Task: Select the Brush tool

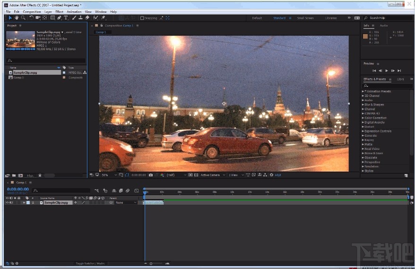Action: coord(74,18)
